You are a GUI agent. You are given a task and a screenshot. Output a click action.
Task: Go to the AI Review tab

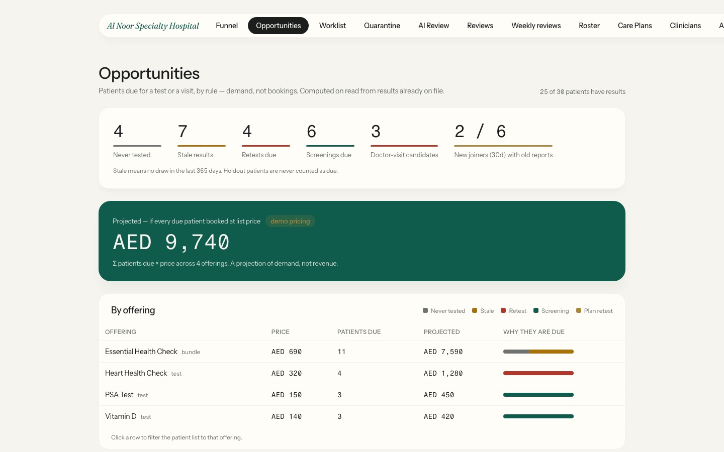(433, 26)
